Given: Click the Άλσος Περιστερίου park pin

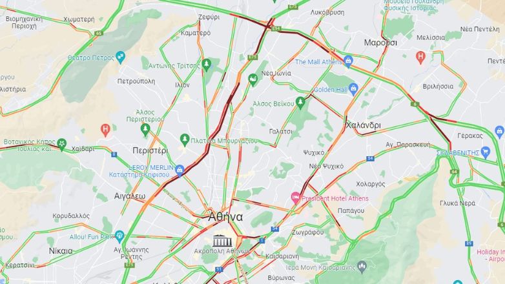Looking at the screenshot, I should [145, 130].
